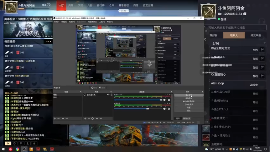270x152 pixels.
Task: Remove selected source with minus icon
Action: click(x=89, y=119)
